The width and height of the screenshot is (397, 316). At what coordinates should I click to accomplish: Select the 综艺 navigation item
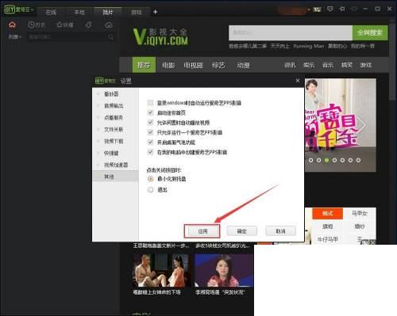pos(218,65)
